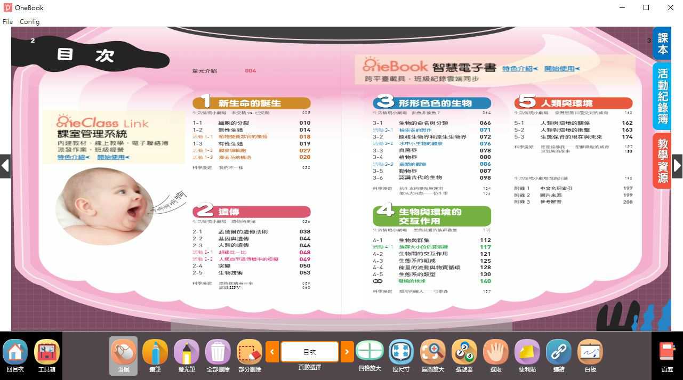Click entry 3-5 動物界
Screen dimensions: 683x380
[432, 171]
